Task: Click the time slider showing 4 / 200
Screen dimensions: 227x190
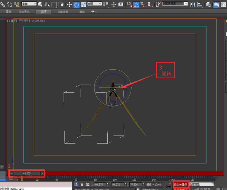Action: [x=27, y=173]
